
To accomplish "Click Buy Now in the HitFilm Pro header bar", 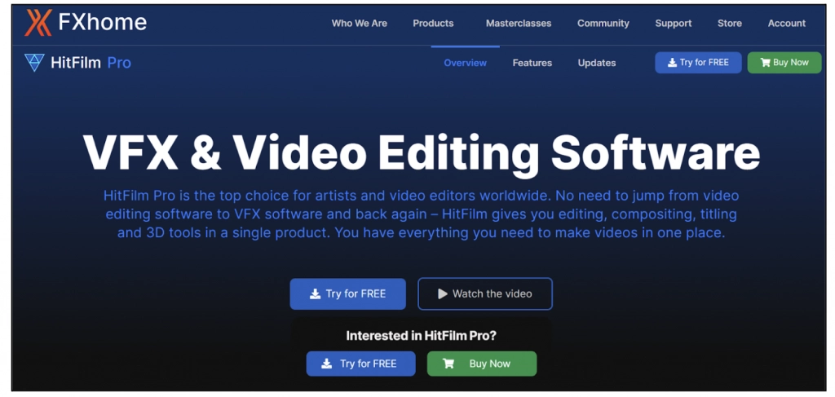I will coord(784,63).
